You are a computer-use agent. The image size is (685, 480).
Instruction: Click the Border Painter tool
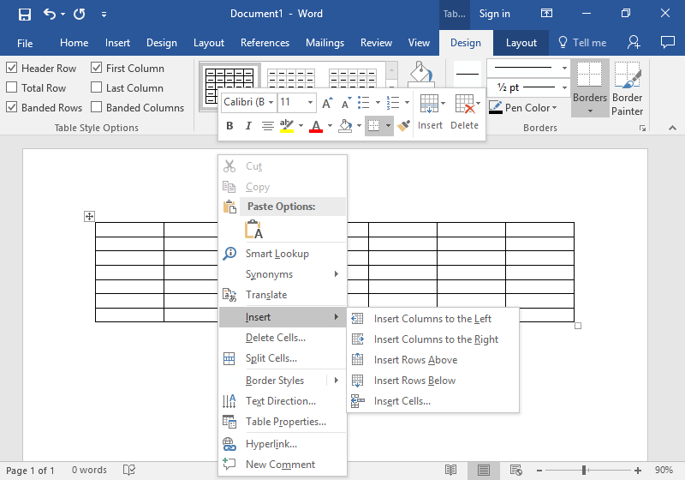627,89
